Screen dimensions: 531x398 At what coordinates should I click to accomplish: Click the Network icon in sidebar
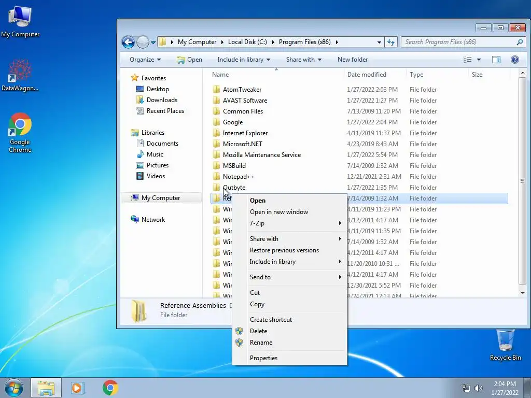click(134, 219)
